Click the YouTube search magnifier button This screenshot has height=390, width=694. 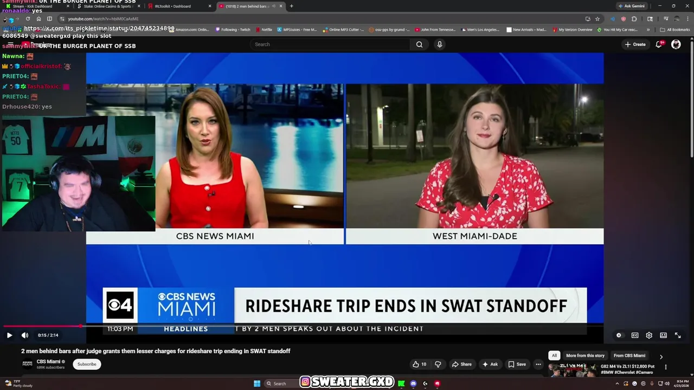point(419,44)
